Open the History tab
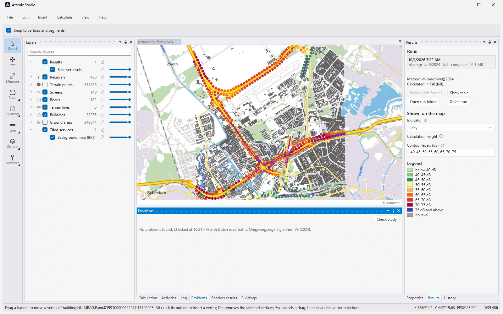The width and height of the screenshot is (503, 314). pos(450,298)
